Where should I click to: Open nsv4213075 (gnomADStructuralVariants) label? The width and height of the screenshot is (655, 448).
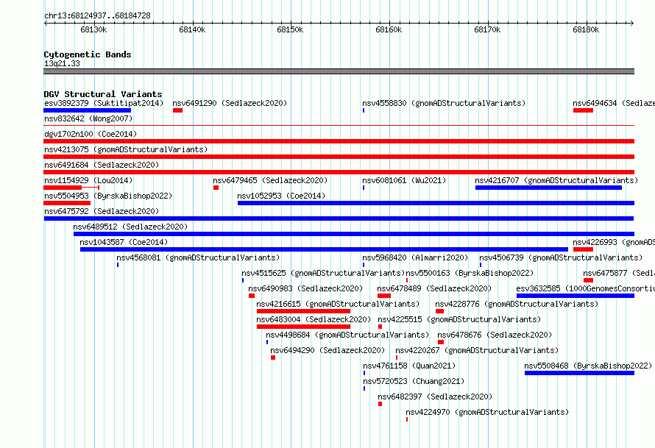tap(126, 149)
